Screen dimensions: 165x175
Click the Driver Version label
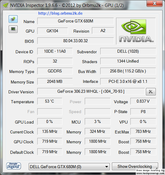[x=21, y=92]
